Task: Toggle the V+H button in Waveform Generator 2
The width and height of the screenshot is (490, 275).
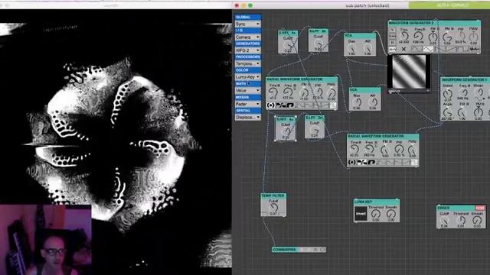Action: (x=393, y=36)
